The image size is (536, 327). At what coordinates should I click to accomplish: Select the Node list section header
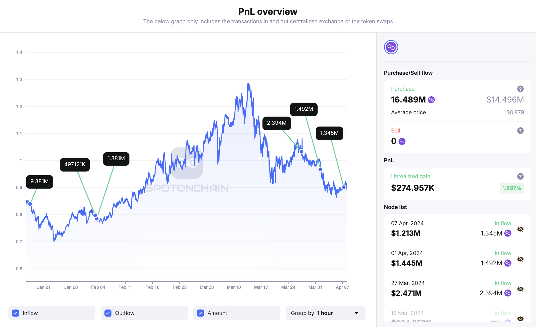pyautogui.click(x=395, y=207)
